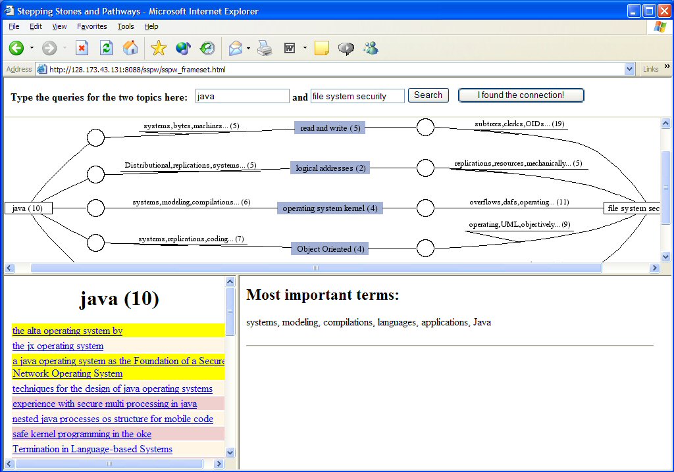Open 'a java operating system as the Foundation' link

[x=118, y=367]
